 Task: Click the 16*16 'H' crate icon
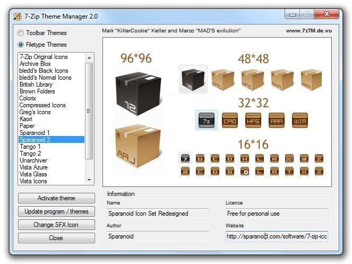[x=245, y=158]
